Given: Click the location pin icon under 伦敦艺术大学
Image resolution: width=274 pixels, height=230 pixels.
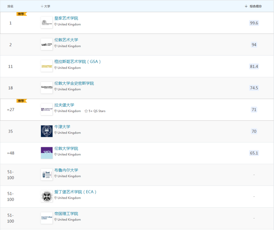Looking at the screenshot, I should 56,46.
